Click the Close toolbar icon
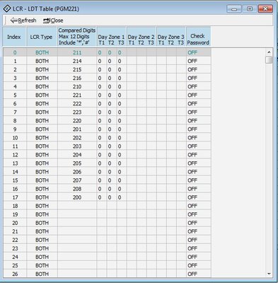Image resolution: width=278 pixels, height=283 pixels. [47, 21]
